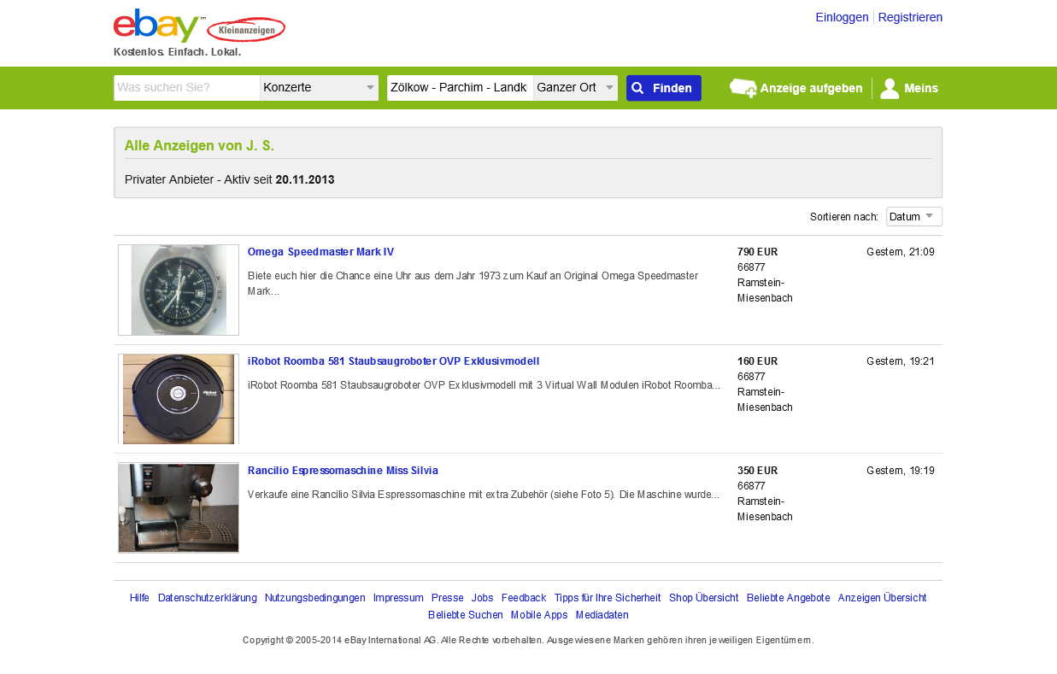Click the active-since date 20.11.2013

(305, 180)
